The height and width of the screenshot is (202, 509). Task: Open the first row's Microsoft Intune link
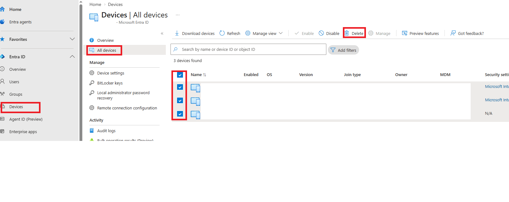click(497, 87)
